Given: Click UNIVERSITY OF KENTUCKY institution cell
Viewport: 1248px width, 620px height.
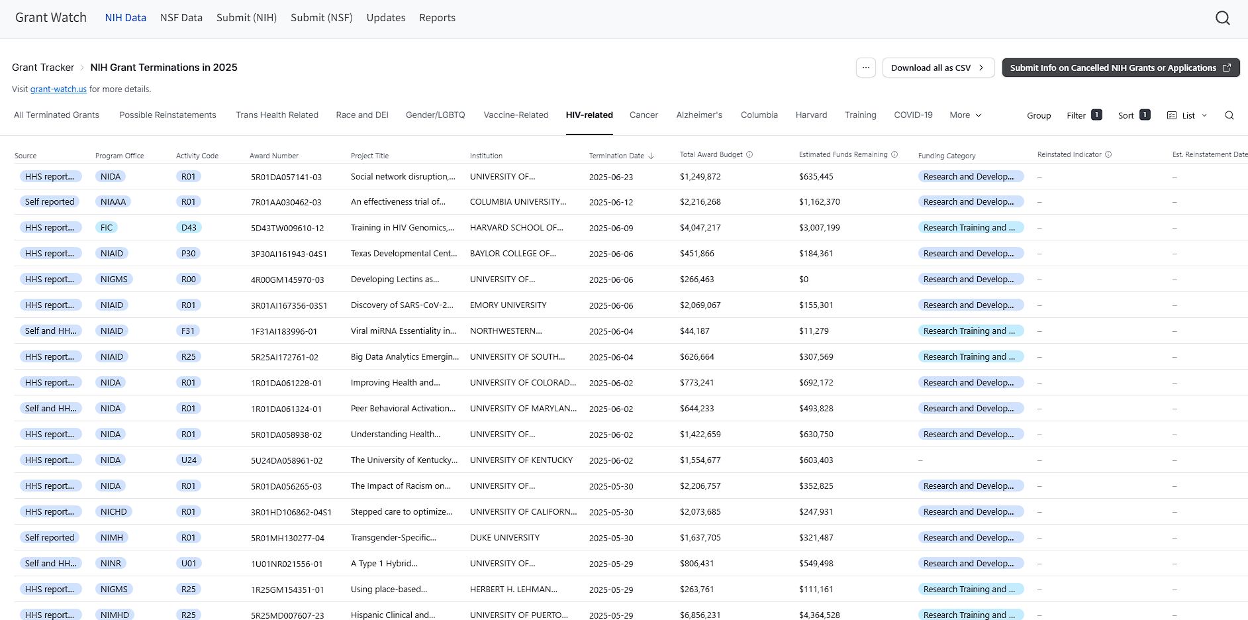Looking at the screenshot, I should [x=521, y=460].
